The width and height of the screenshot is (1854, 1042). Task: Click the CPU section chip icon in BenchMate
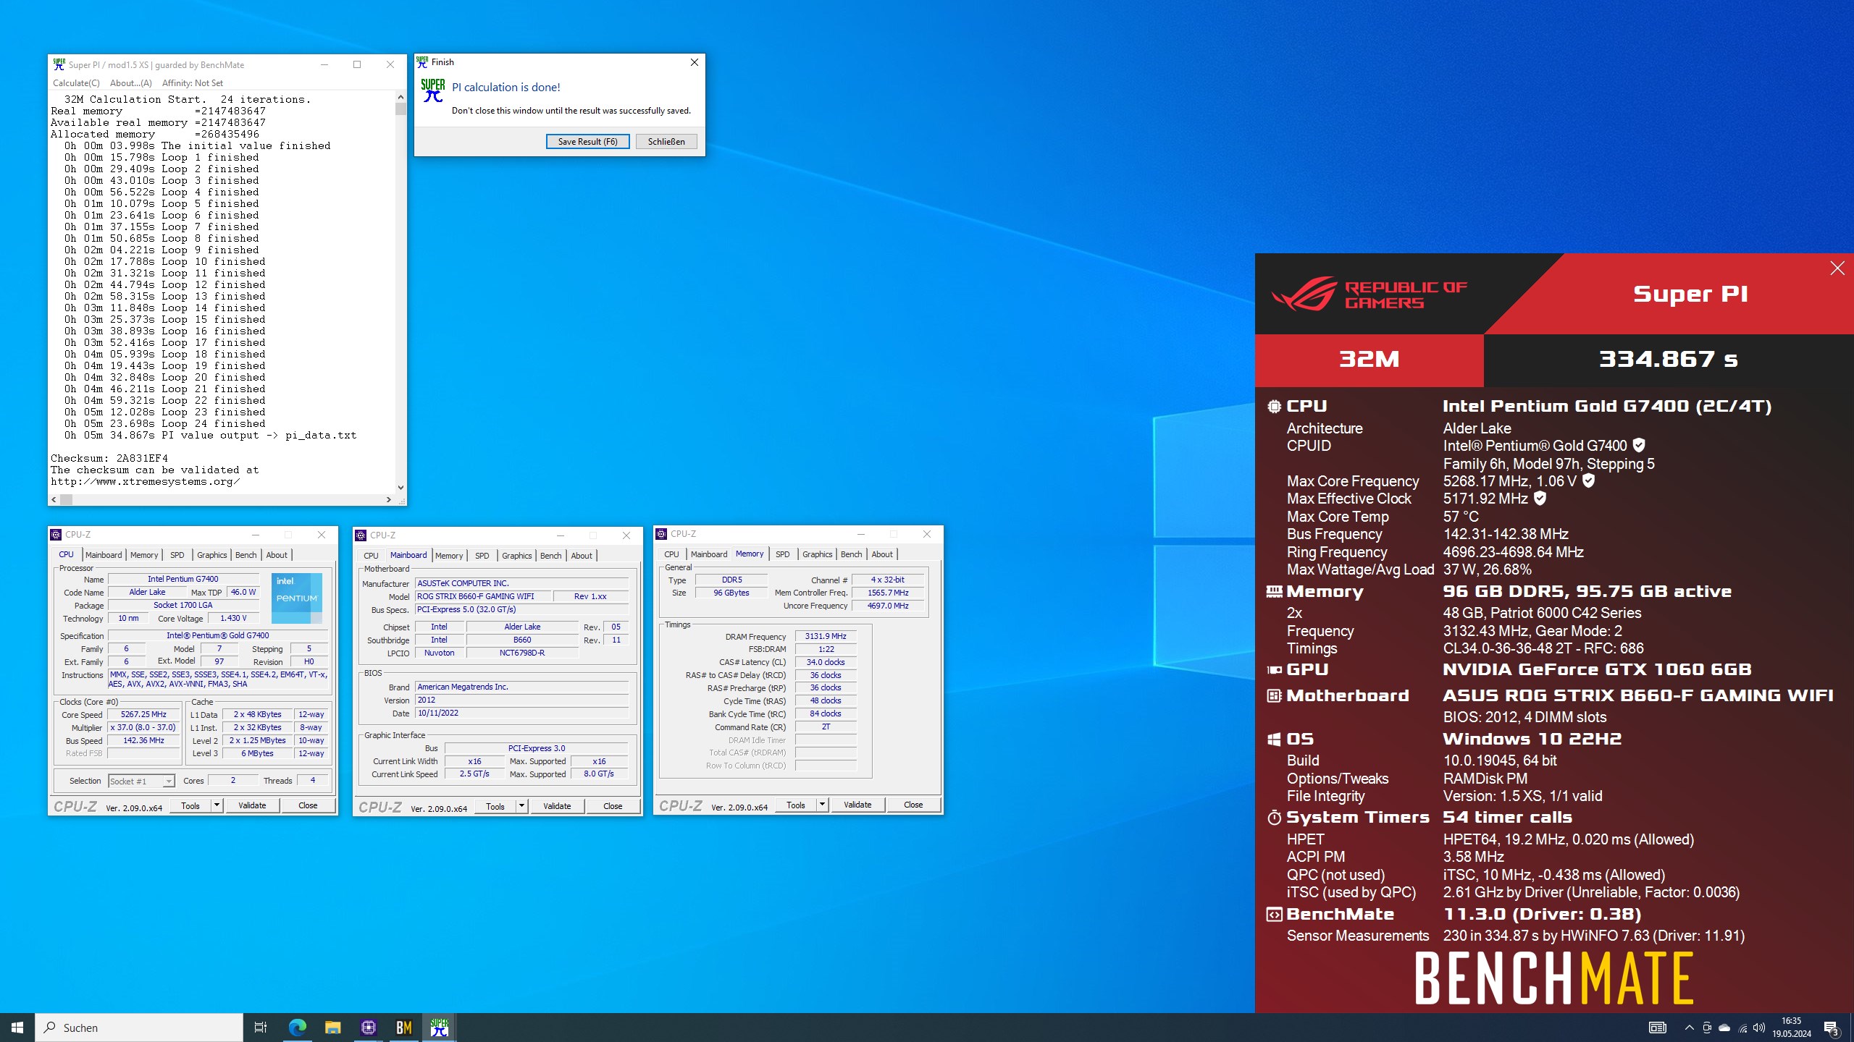1274,407
